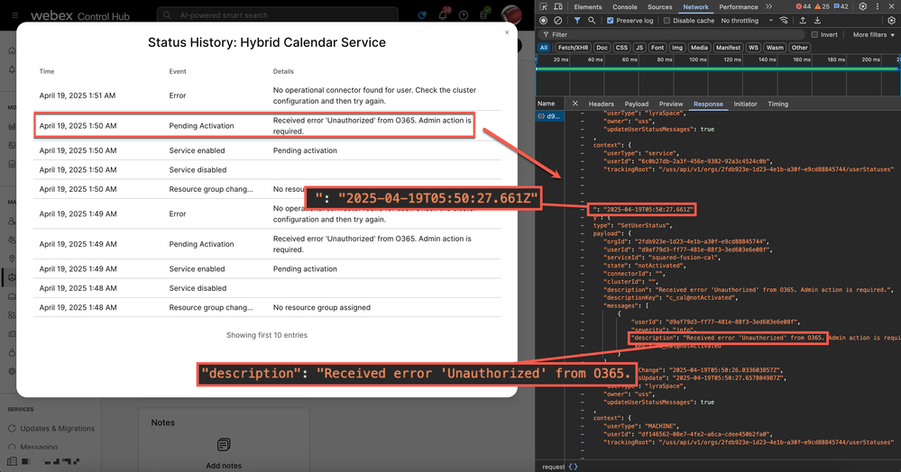Select the Fetch/XHR filter chip
This screenshot has width=901, height=472.
click(573, 48)
